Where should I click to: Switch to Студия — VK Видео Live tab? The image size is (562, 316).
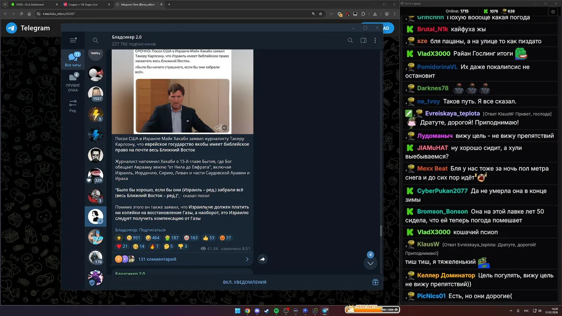click(86, 4)
